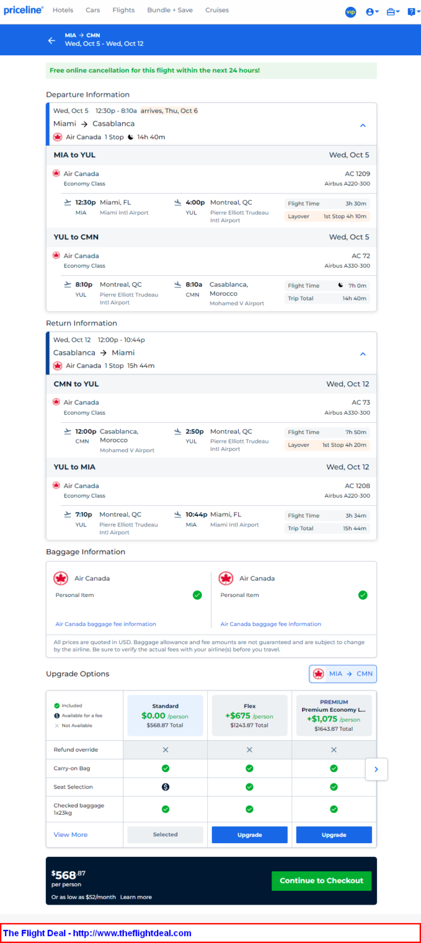Click the Air Canada logo beside AC 1208
Viewport: 421px width, 943px height.
57,486
